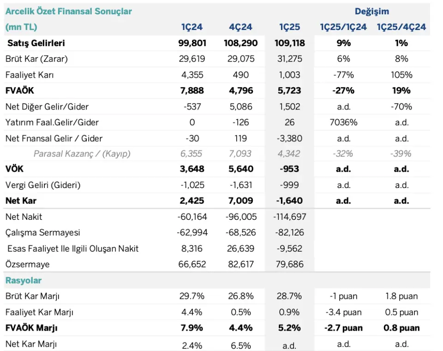The height and width of the screenshot is (351, 443).
Task: Click the 105% change cell
Action: click(401, 75)
